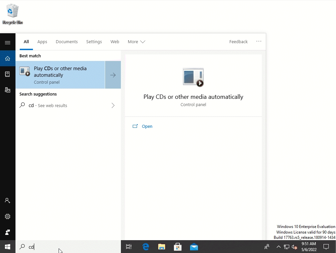The width and height of the screenshot is (336, 253).
Task: Open Microsoft Store from the taskbar
Action: click(178, 246)
